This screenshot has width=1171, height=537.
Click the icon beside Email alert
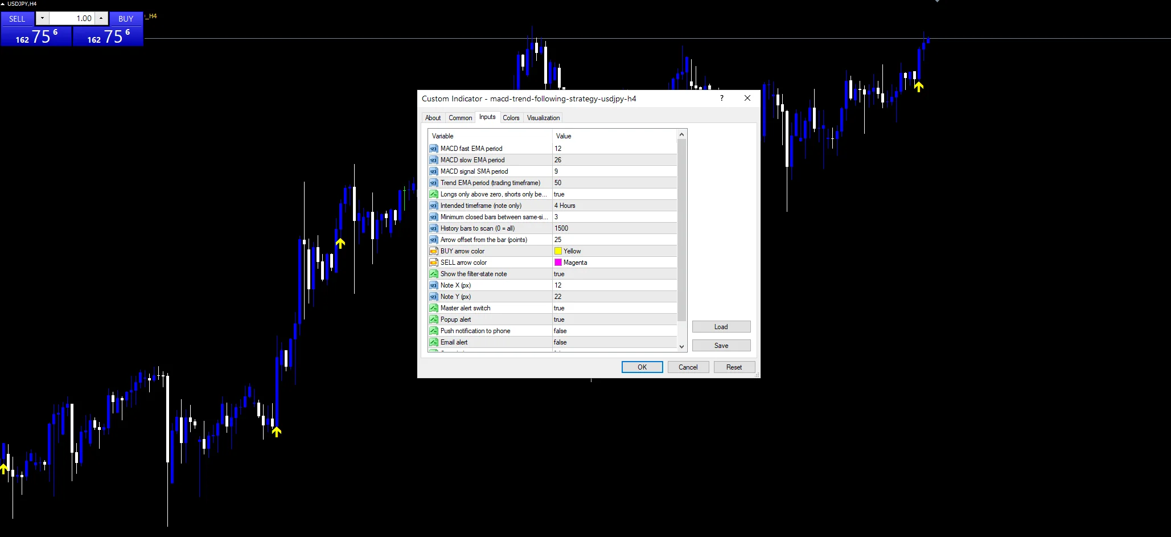click(434, 342)
